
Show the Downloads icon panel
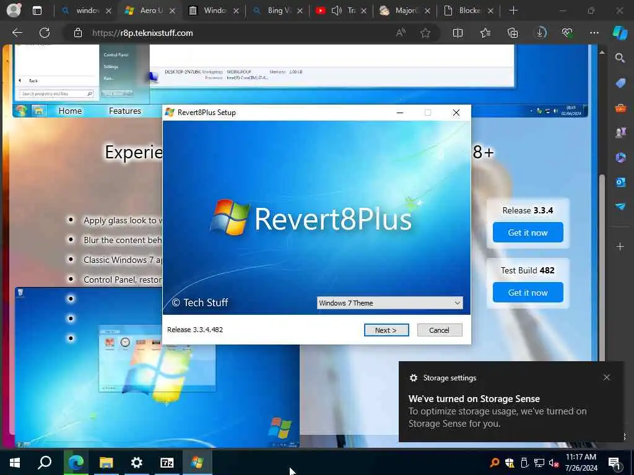click(541, 33)
